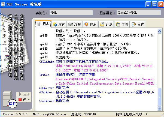Image resolution: width=164 pixels, height=117 pixels.
Task: Open the 设置 settings tab
Action: (x=138, y=24)
